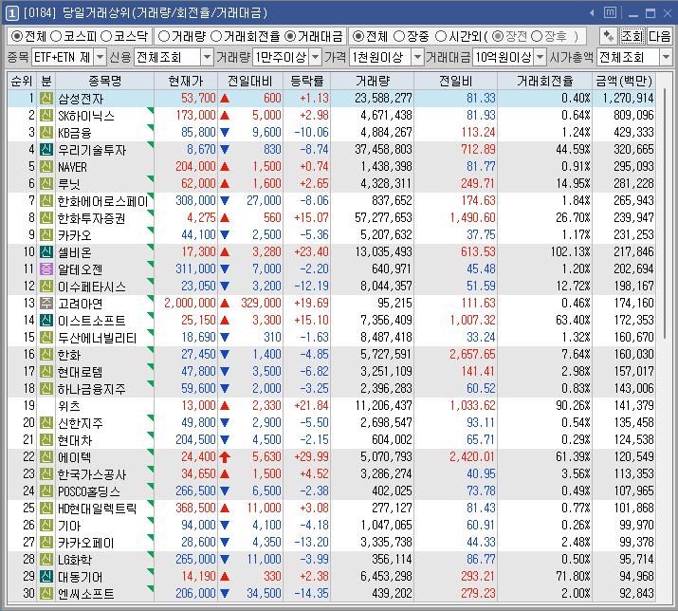Screen dimensions: 678x611
Task: Select the 삼성전자 stock name
Action: coord(81,99)
